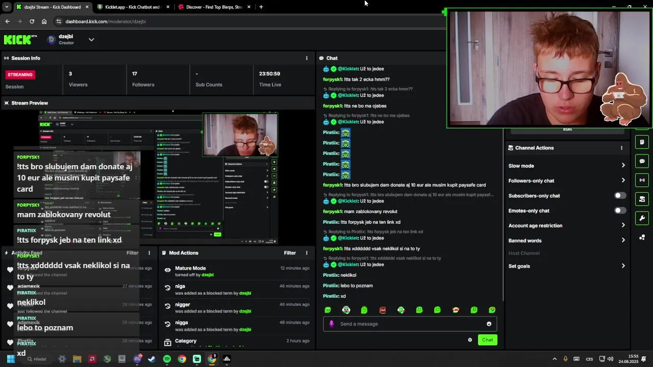Close the Kicklet.app browser tab
Screen dimensions: 653x367
tap(168, 7)
